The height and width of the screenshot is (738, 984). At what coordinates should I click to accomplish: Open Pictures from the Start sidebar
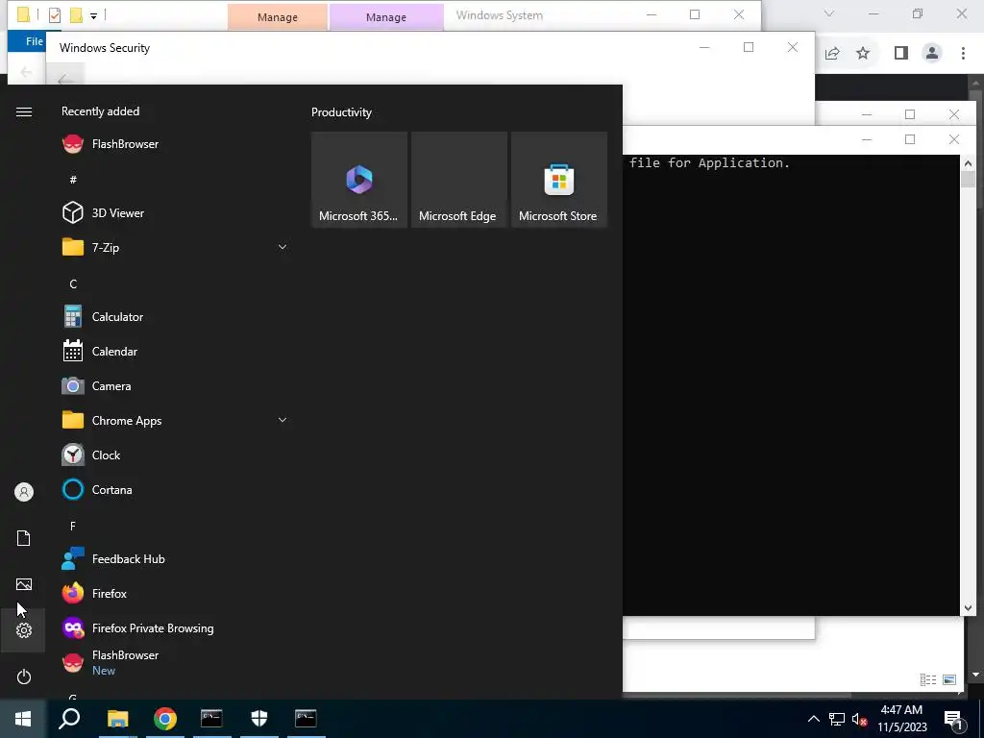[x=24, y=584]
